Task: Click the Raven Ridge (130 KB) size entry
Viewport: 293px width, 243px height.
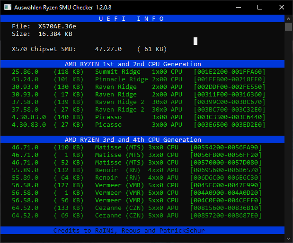Action: point(69,87)
